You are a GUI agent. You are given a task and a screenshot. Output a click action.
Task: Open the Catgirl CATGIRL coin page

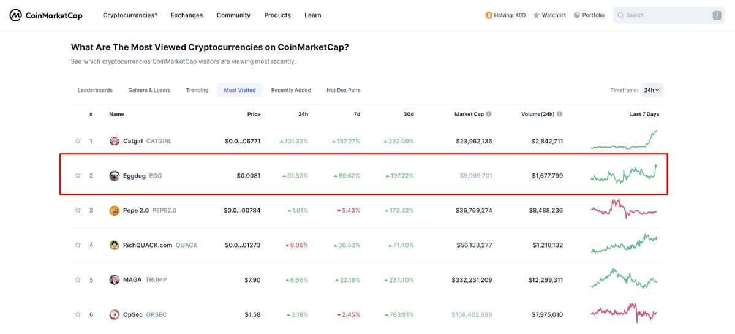pyautogui.click(x=140, y=141)
